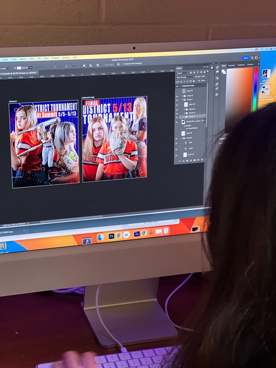Expand the Group 12 folder

pyautogui.click(x=185, y=109)
